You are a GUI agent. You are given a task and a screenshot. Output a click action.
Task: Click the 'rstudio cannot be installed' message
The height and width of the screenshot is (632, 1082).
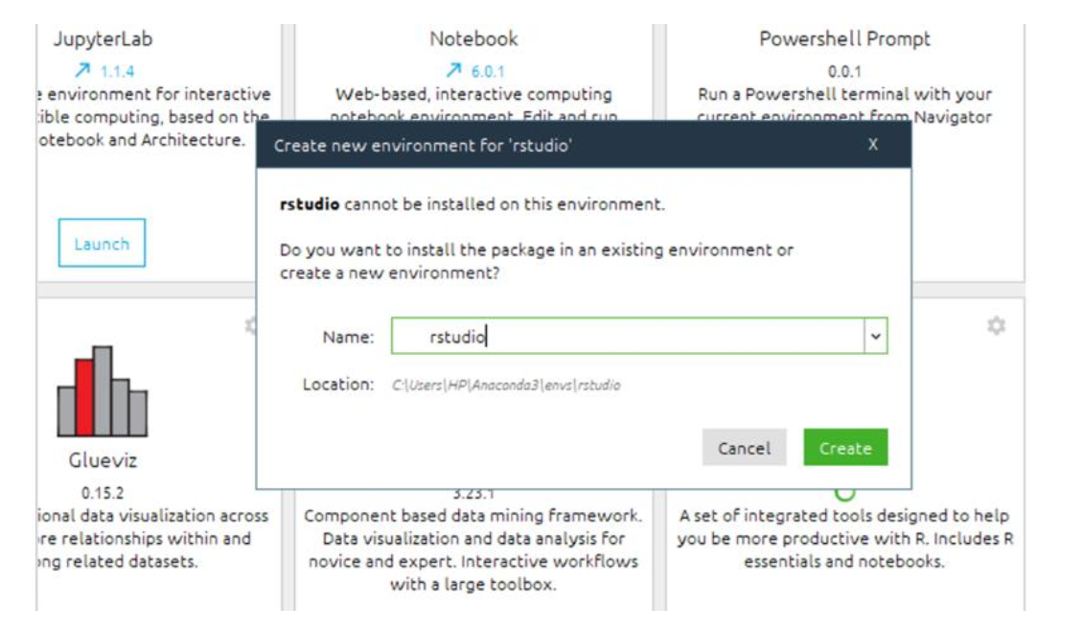(x=472, y=204)
